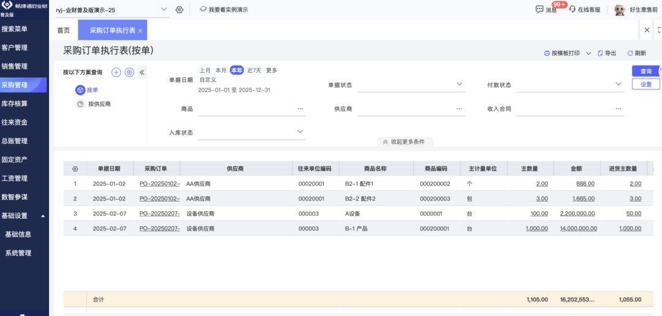Click the demo example icon 我要看实例演示

pos(203,9)
